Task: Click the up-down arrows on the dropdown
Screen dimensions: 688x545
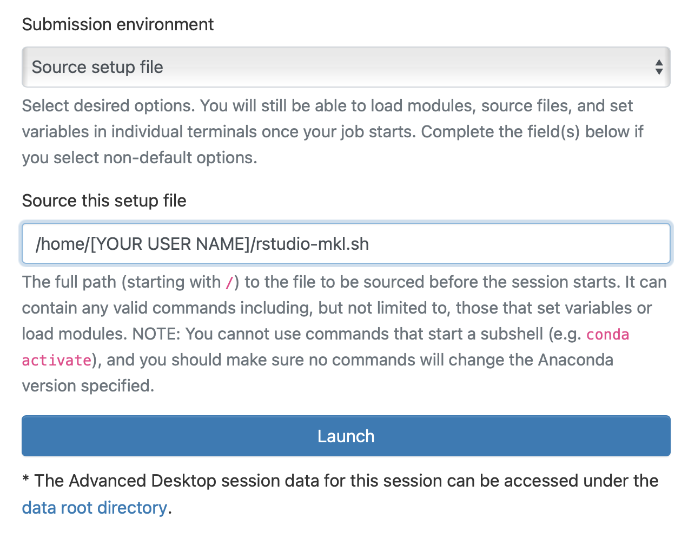Action: pyautogui.click(x=658, y=67)
